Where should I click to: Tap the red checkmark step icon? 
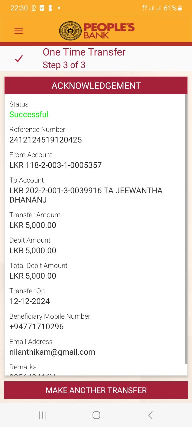click(x=19, y=58)
